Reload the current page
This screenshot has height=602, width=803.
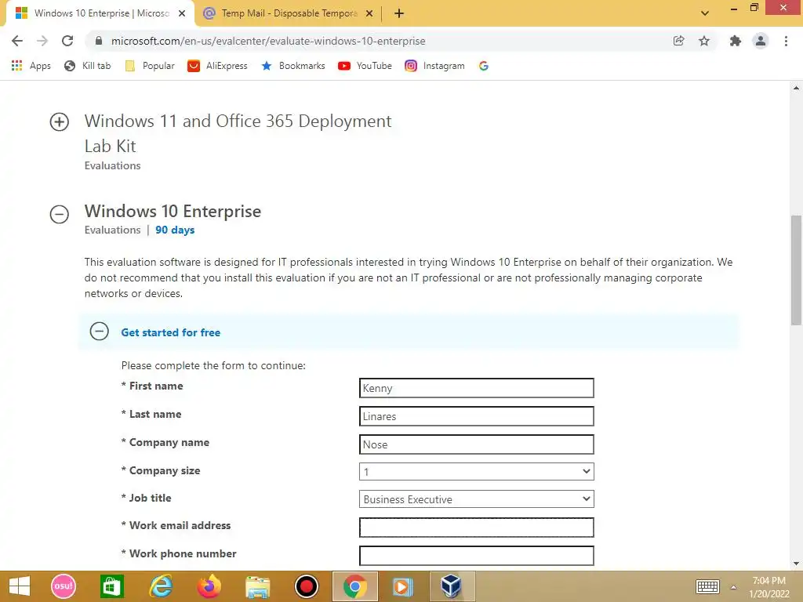click(67, 41)
